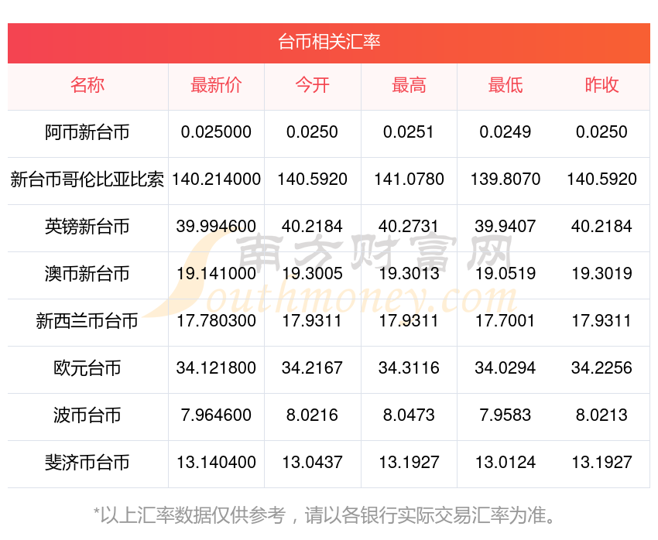Click the latest price 34.121800
The image size is (658, 540).
[216, 368]
